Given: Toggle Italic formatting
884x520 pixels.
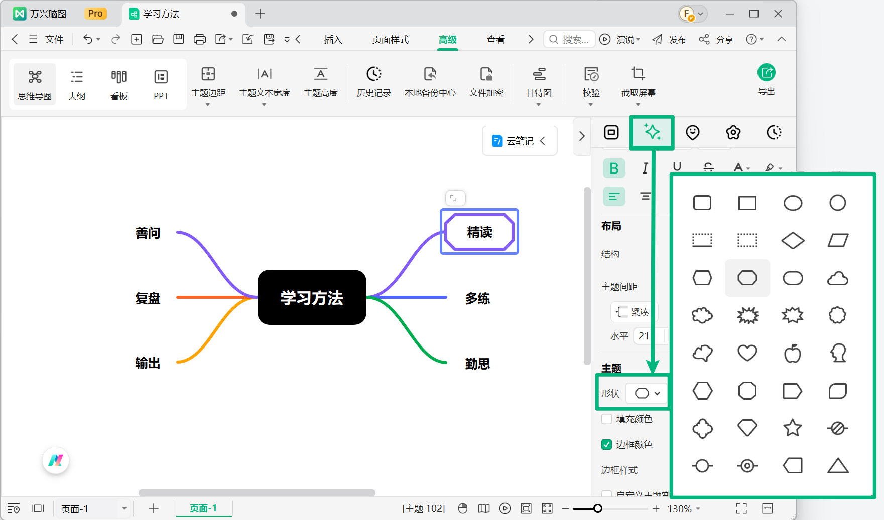Looking at the screenshot, I should tap(645, 168).
